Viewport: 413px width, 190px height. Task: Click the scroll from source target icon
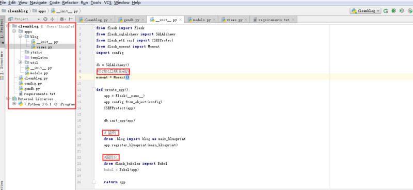45,19
